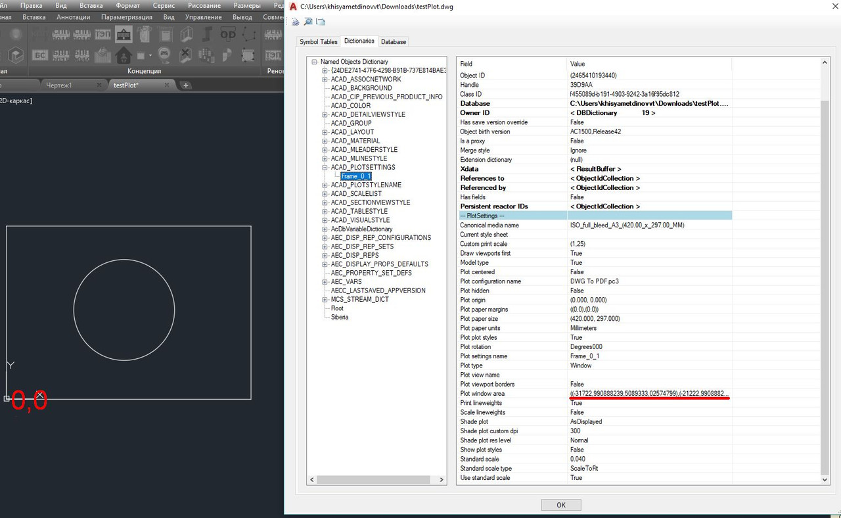
Task: Switch to the Параметризация ribbon tab
Action: [127, 17]
